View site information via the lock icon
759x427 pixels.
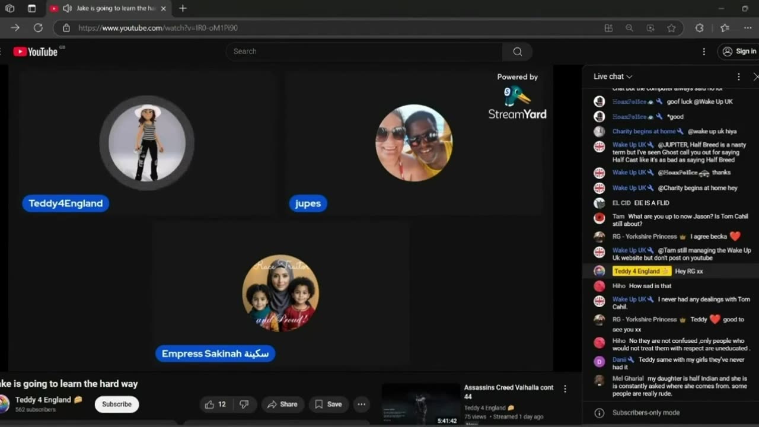(x=66, y=28)
